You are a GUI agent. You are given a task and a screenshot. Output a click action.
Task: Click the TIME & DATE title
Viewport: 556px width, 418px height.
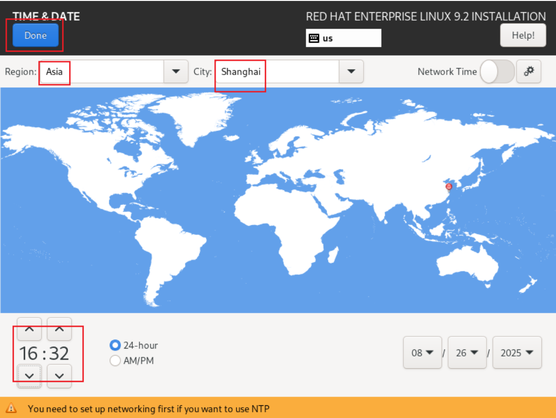(x=46, y=16)
